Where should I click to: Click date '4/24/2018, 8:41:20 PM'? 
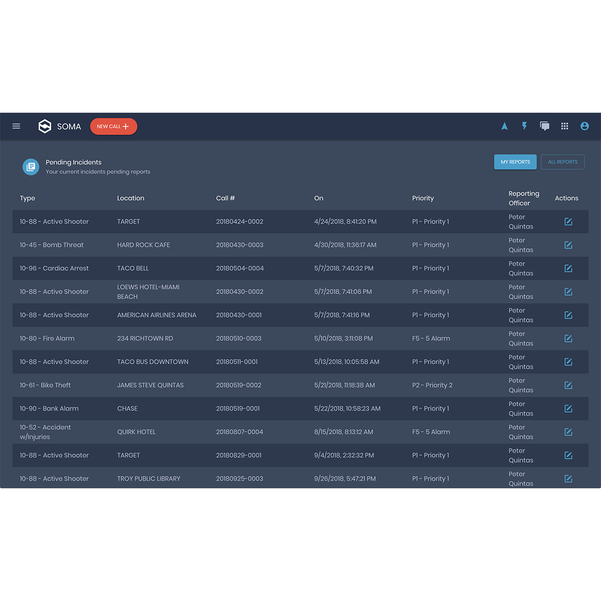point(346,221)
